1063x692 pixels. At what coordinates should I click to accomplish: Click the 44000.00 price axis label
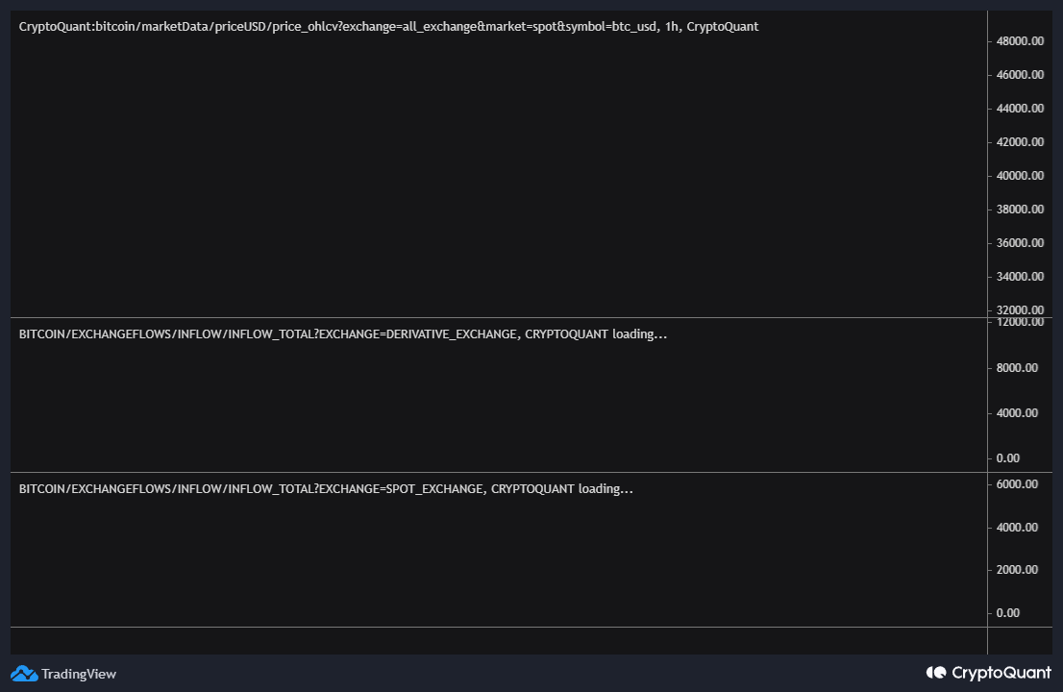[x=1020, y=109]
